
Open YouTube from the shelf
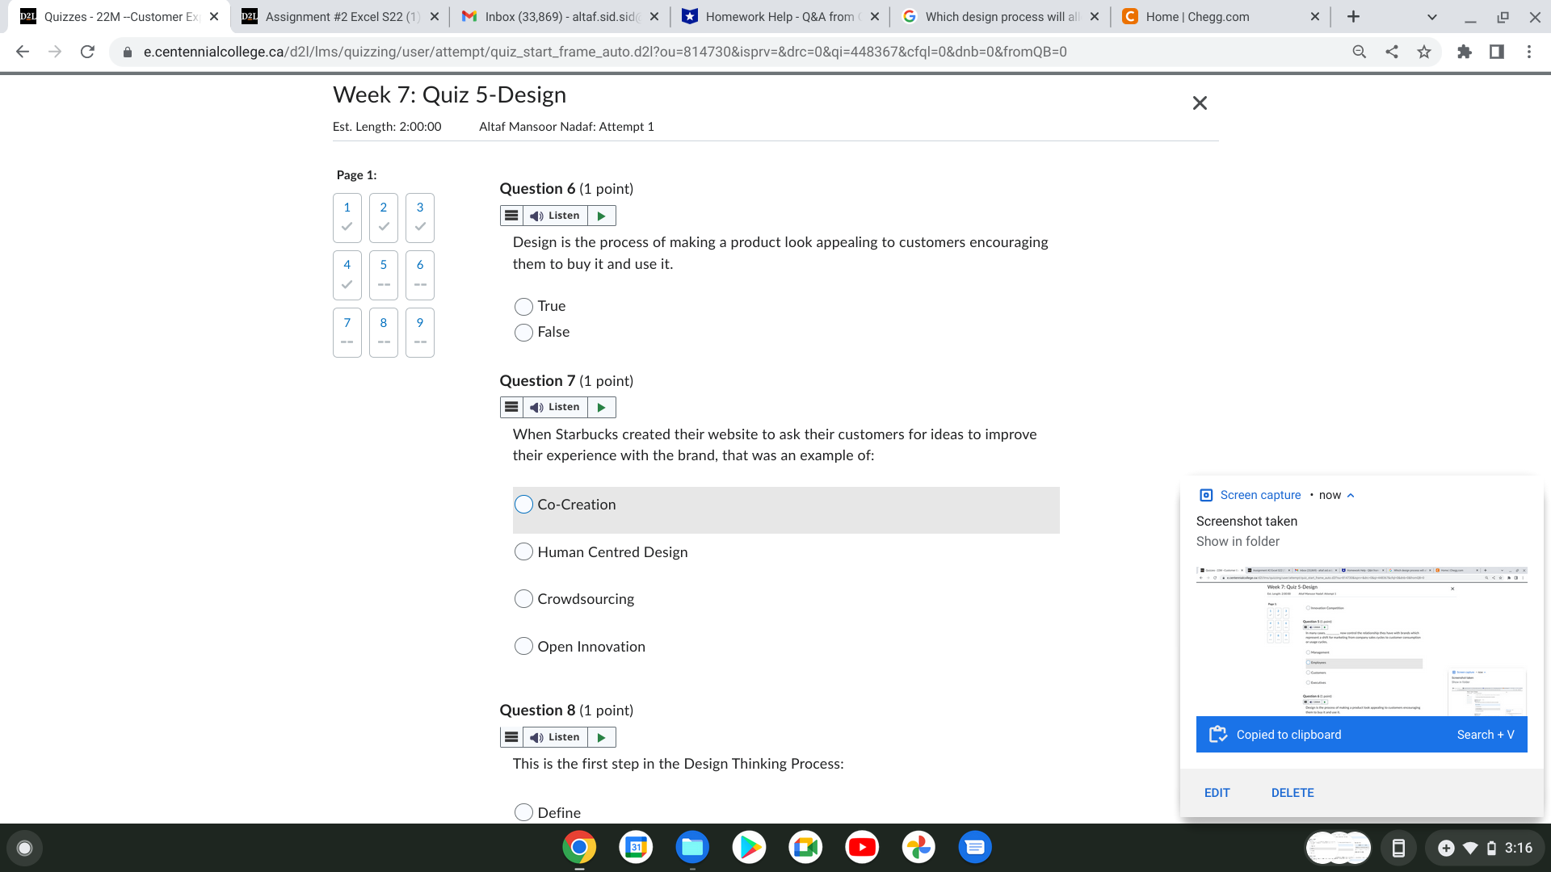[x=862, y=847]
